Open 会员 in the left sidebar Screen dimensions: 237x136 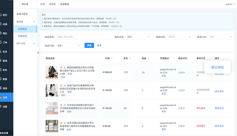(5, 52)
